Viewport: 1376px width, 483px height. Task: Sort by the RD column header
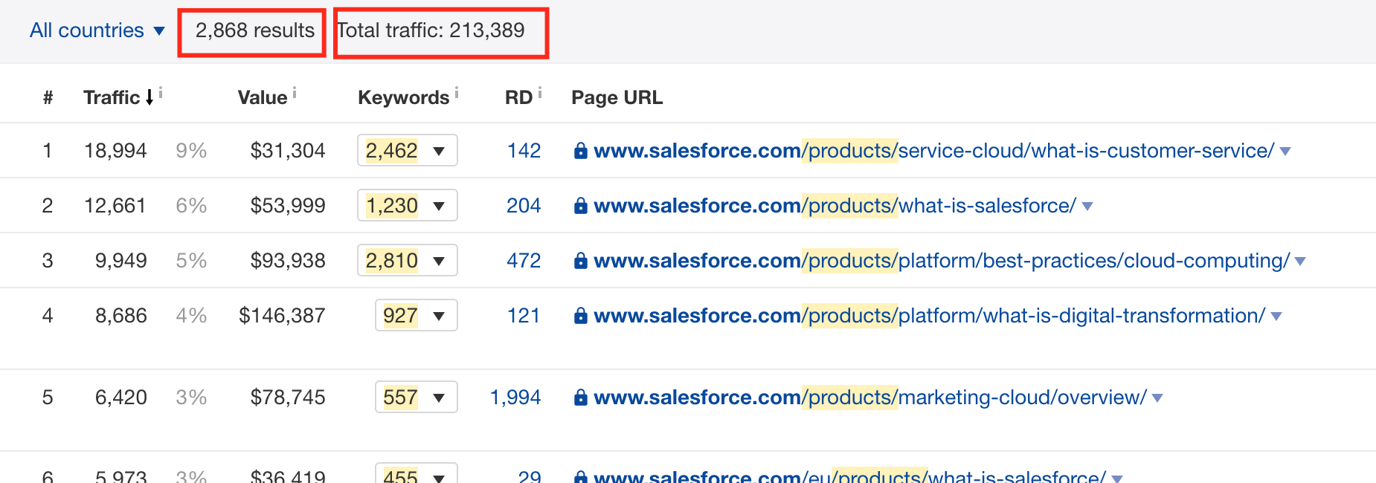tap(518, 97)
